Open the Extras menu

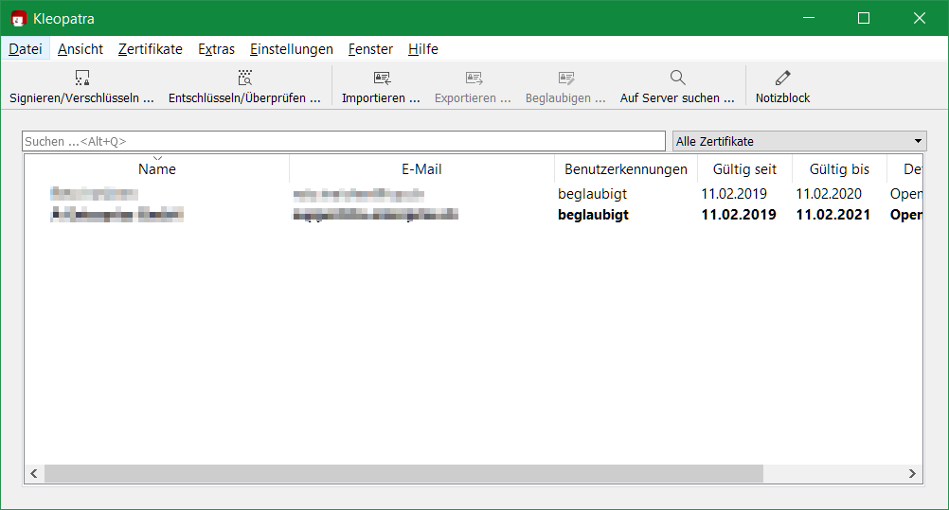coord(216,49)
